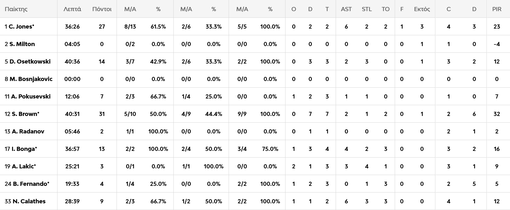The image size is (510, 210).
Task: Sort by the Λεπτά column header
Action: [x=72, y=9]
